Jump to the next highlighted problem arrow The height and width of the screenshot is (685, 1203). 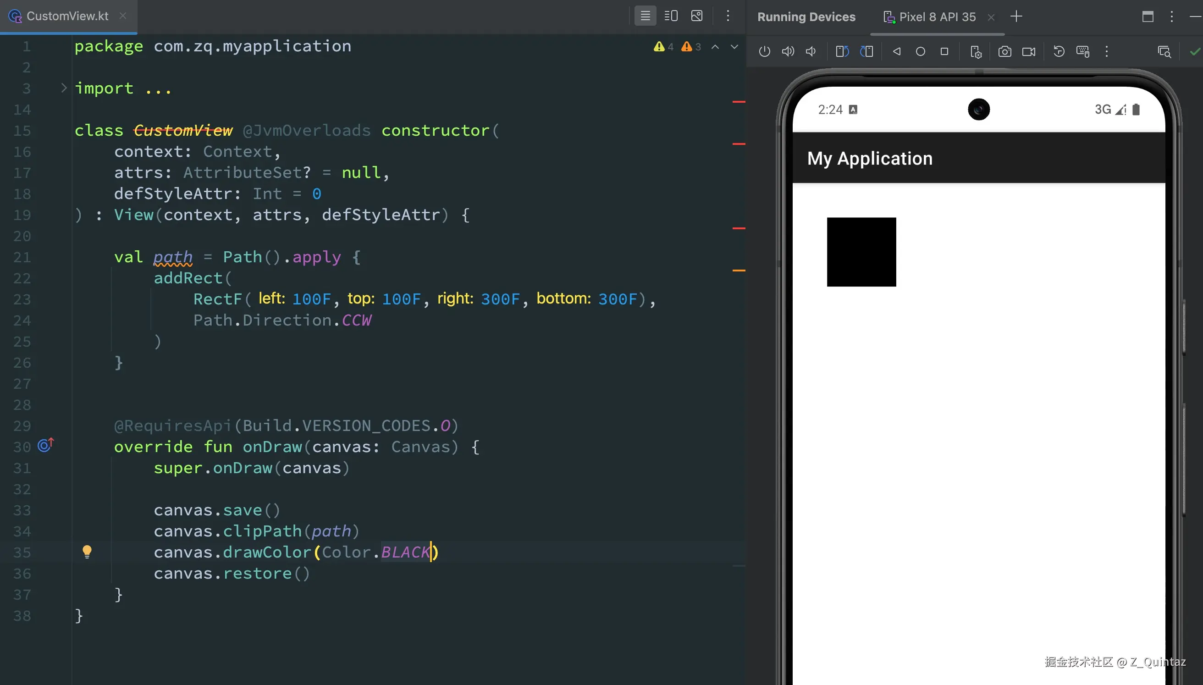point(734,47)
